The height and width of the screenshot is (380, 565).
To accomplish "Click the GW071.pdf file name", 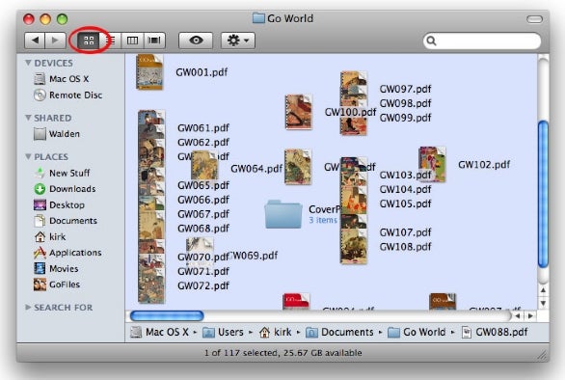I will (203, 271).
